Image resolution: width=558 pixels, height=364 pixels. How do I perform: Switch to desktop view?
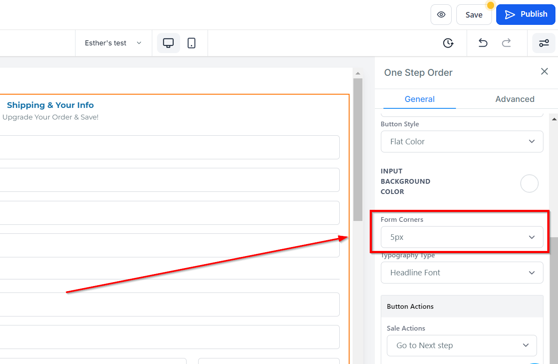[169, 43]
